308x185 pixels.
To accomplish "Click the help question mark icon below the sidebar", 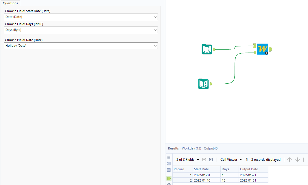I will point(169,184).
